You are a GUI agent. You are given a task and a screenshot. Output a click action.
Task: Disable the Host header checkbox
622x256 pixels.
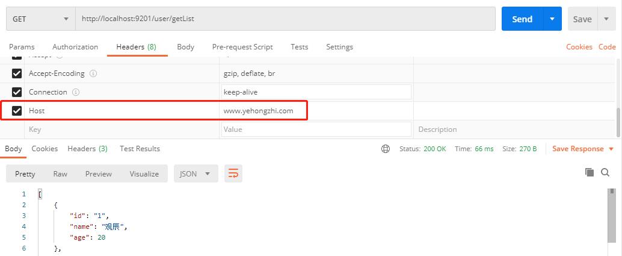[17, 111]
